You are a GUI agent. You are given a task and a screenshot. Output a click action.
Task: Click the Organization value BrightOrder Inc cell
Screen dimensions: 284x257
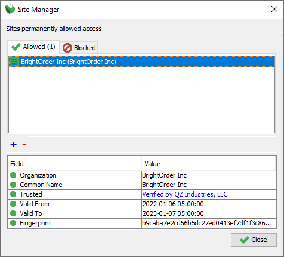click(209, 175)
